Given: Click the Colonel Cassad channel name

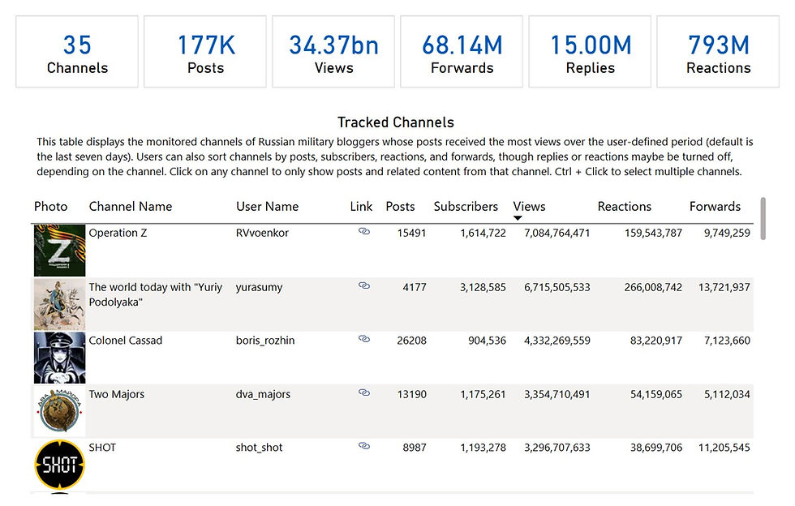Looking at the screenshot, I should (x=125, y=341).
